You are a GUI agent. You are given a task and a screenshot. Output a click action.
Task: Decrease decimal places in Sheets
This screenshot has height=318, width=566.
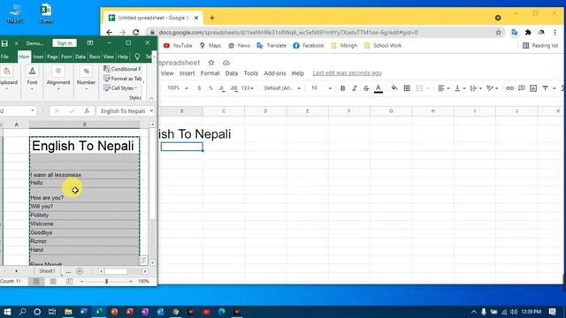coord(222,88)
